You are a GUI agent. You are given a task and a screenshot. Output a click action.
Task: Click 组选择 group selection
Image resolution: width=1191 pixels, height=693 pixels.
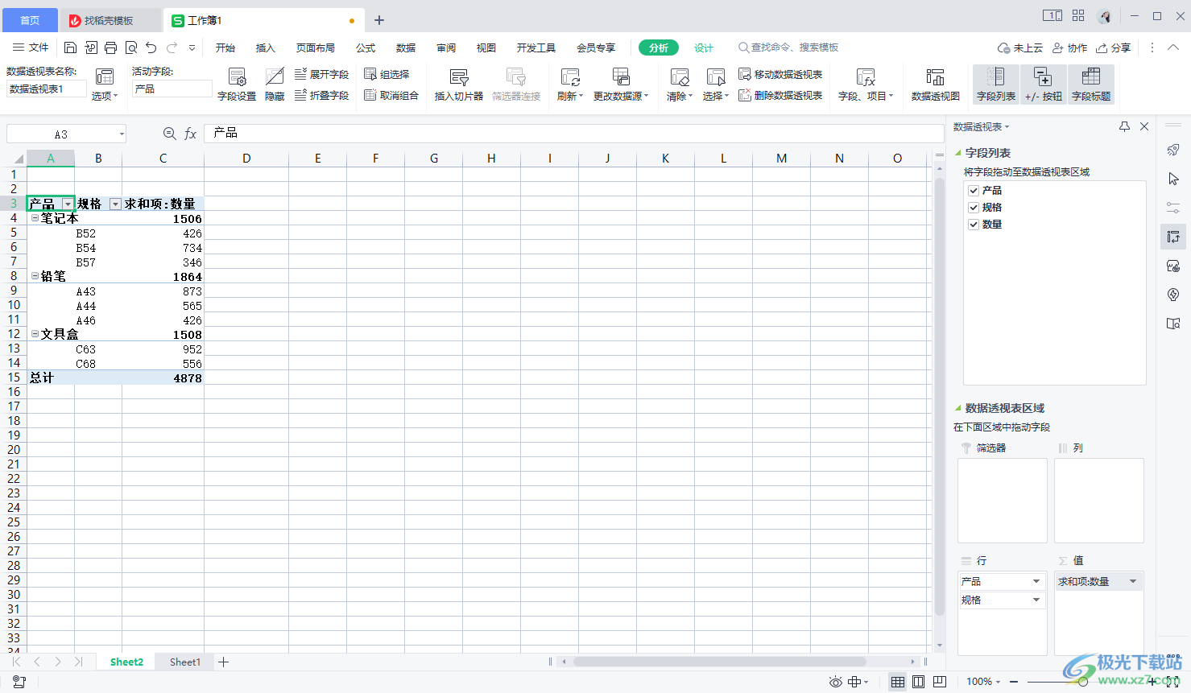point(387,74)
